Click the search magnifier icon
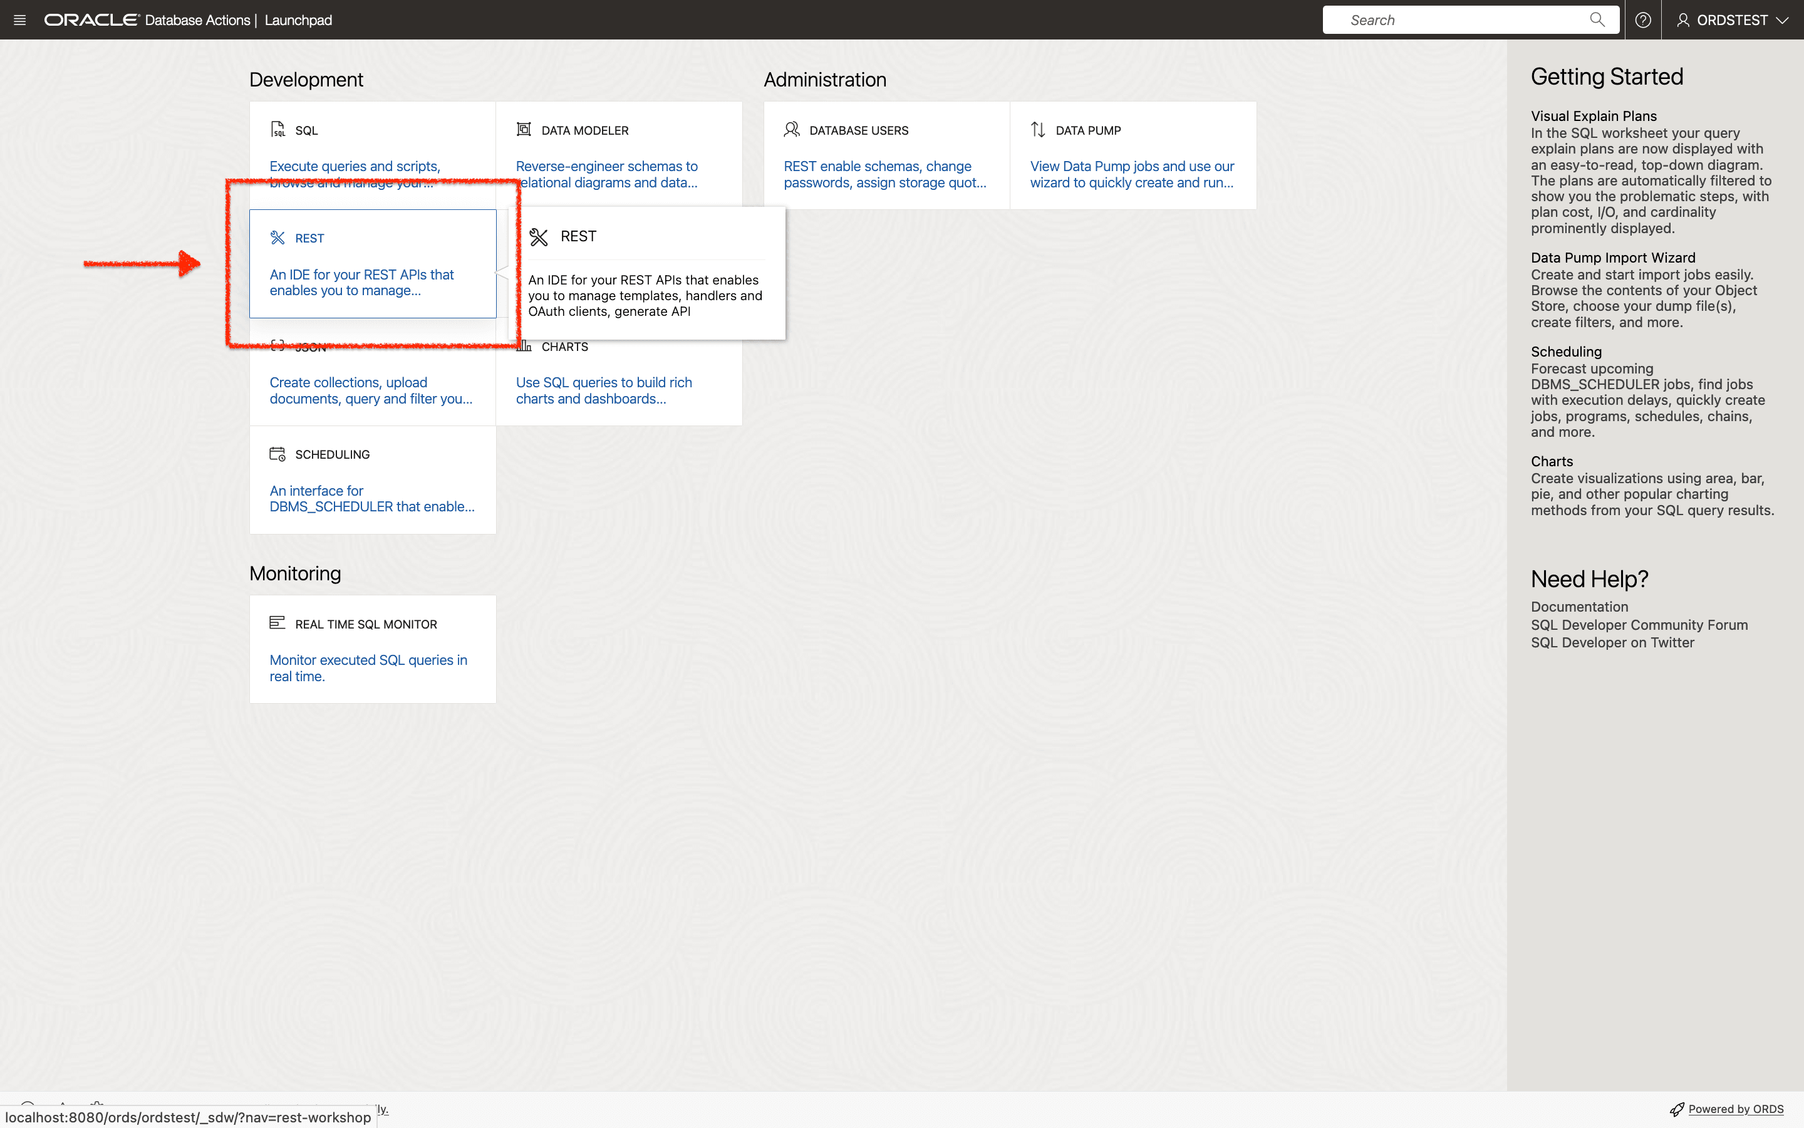 point(1597,19)
